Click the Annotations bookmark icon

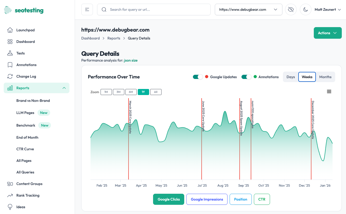point(10,64)
